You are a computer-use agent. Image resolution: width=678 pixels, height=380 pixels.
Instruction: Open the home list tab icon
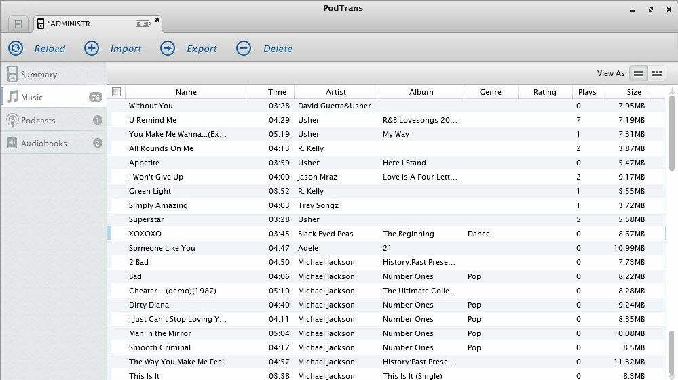pos(18,24)
